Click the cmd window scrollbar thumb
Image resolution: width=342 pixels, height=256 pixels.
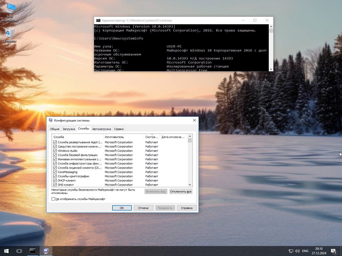pyautogui.click(x=271, y=30)
